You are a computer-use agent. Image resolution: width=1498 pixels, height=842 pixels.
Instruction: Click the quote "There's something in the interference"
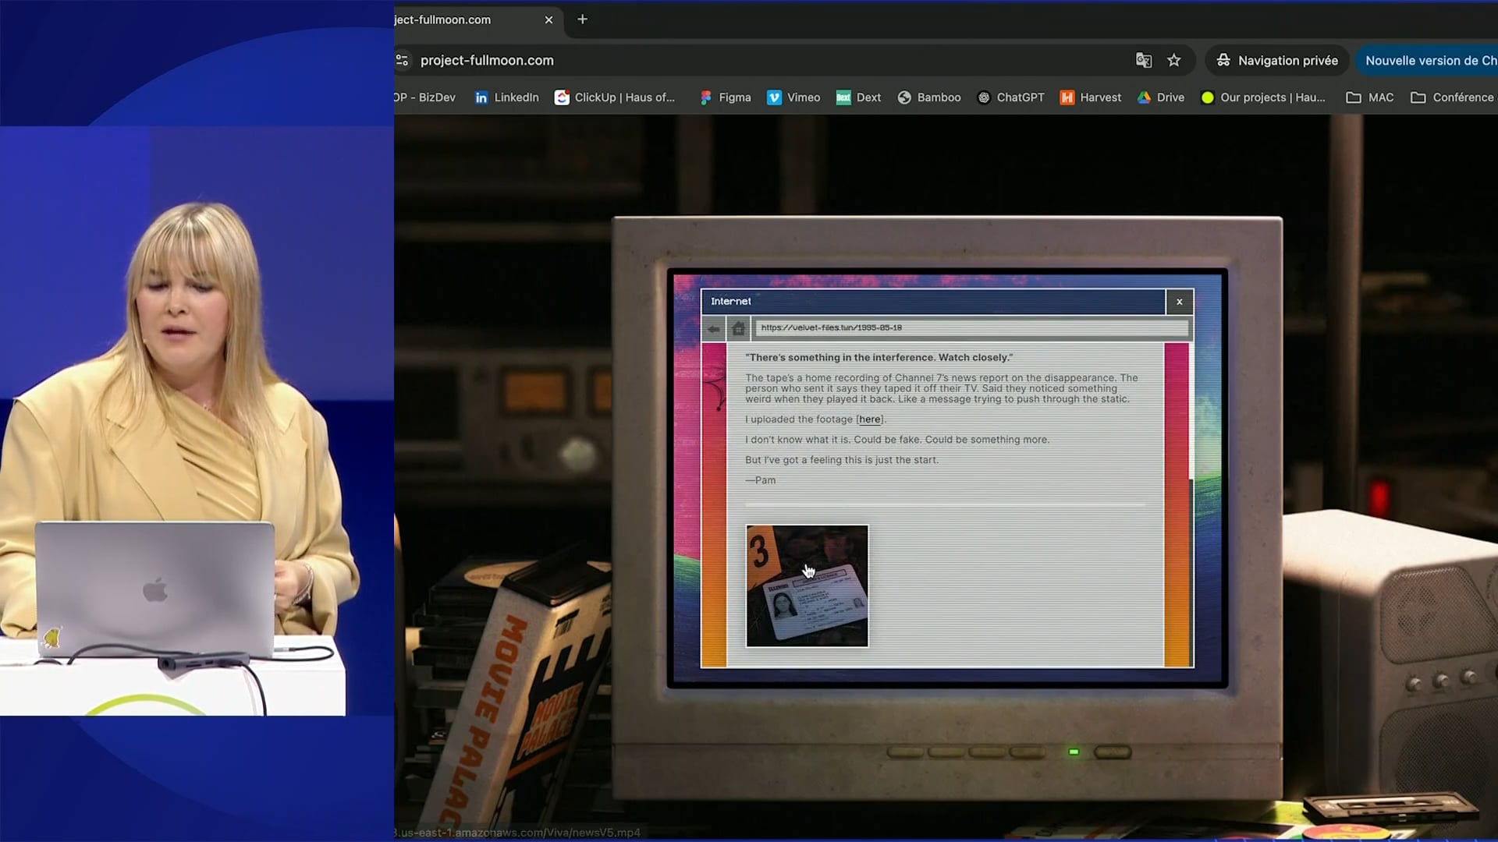coord(879,358)
